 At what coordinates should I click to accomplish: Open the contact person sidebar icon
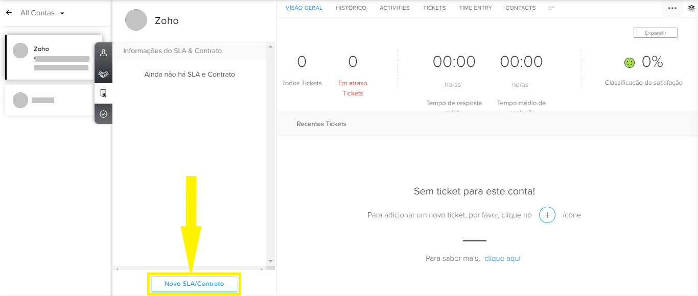(103, 53)
